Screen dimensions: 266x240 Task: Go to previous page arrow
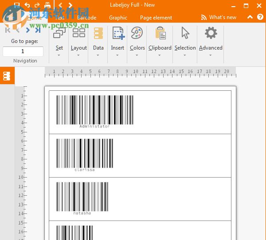click(18, 30)
